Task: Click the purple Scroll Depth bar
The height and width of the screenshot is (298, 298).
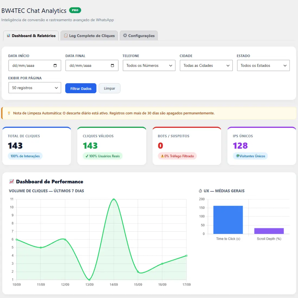Action: tap(269, 231)
